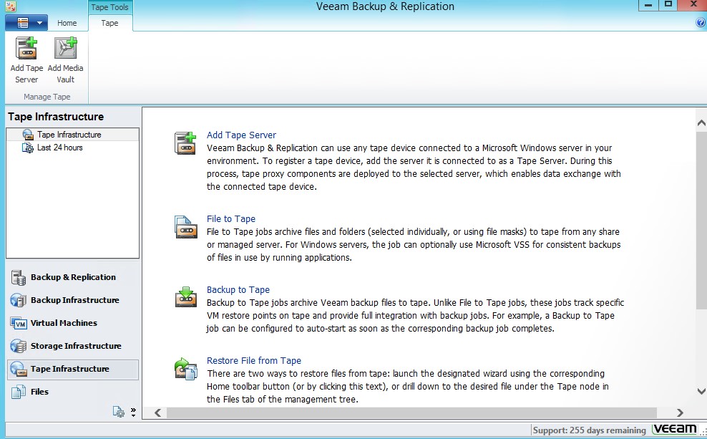Click the Files navigation icon
Viewport: 707px width, 439px height.
[19, 392]
